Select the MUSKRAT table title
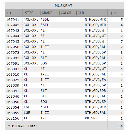Viewport: 126px width, 130px height. click(64, 6)
